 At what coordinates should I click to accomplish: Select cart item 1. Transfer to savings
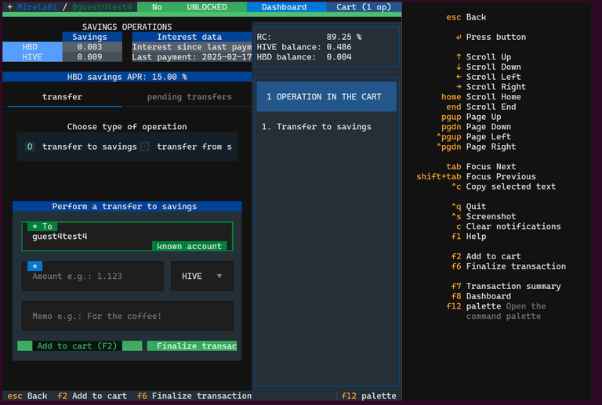[x=317, y=127]
